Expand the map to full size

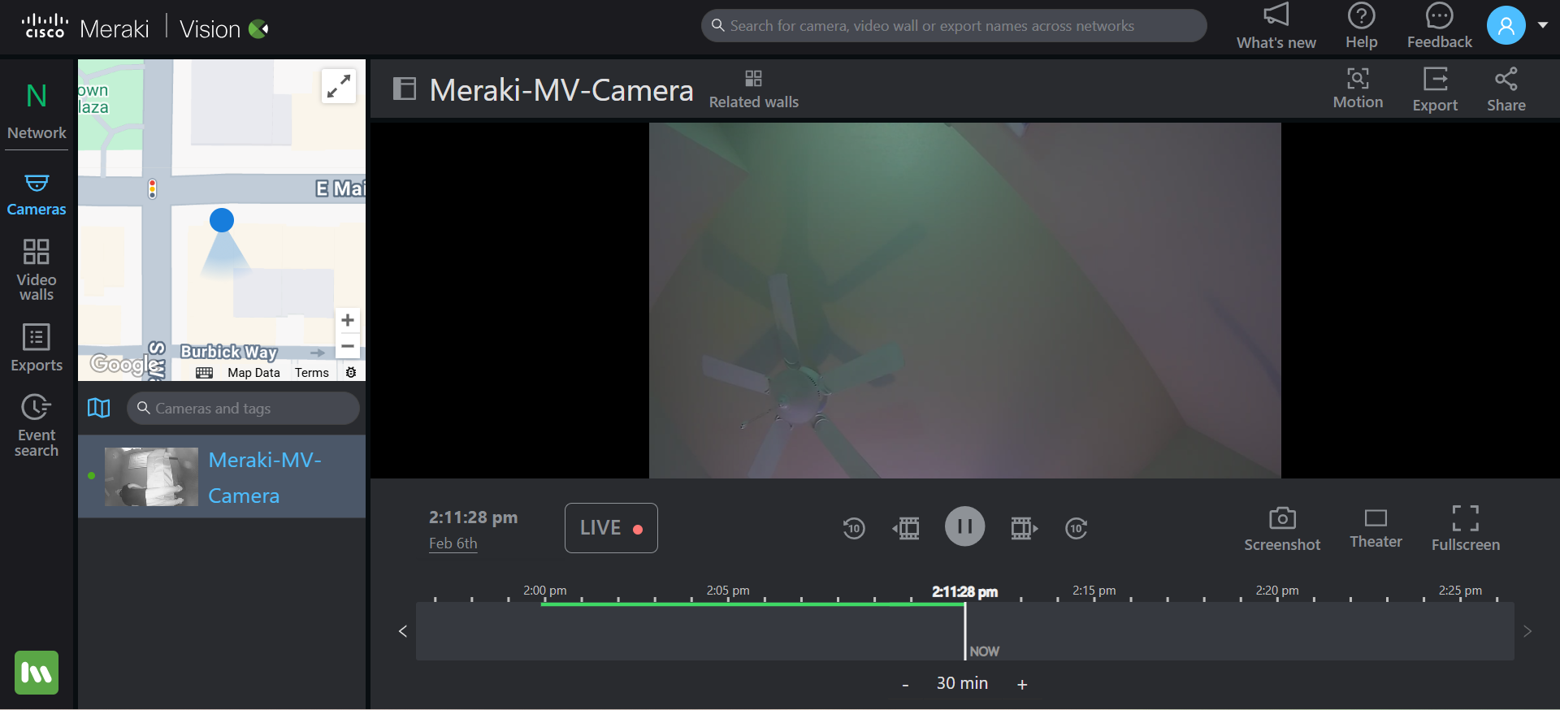point(339,86)
